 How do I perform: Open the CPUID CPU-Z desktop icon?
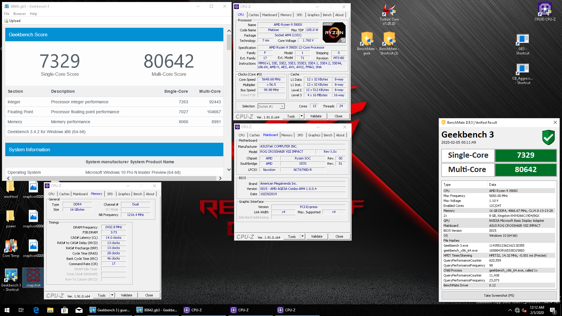545,12
